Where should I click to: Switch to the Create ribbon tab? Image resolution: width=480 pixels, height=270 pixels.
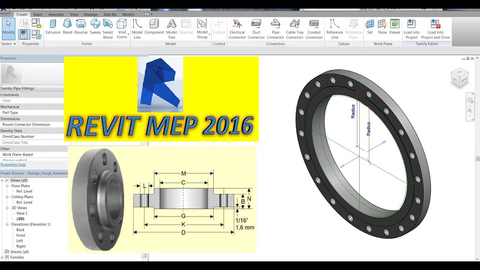pyautogui.click(x=22, y=15)
